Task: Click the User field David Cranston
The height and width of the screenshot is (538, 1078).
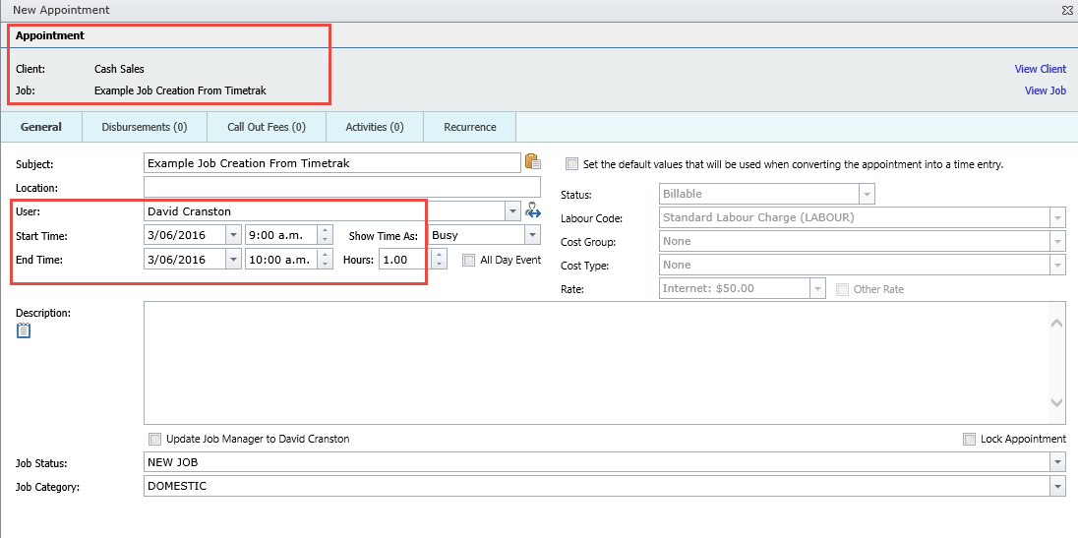Action: tap(325, 210)
